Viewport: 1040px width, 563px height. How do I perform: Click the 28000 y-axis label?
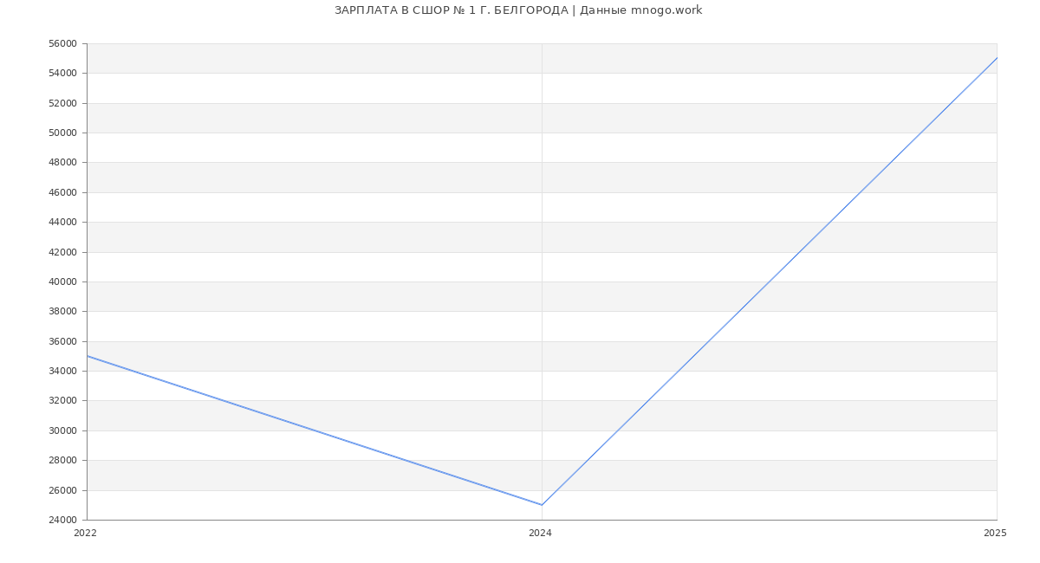[62, 460]
